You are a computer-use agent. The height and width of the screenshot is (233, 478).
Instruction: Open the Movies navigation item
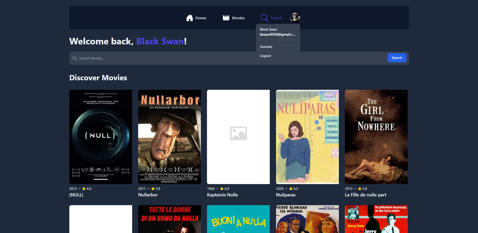pyautogui.click(x=234, y=18)
